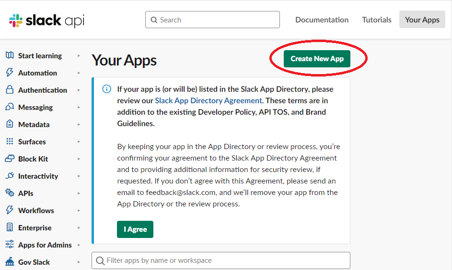The width and height of the screenshot is (452, 270).
Task: Click the Block Kit icon
Action: tap(10, 159)
